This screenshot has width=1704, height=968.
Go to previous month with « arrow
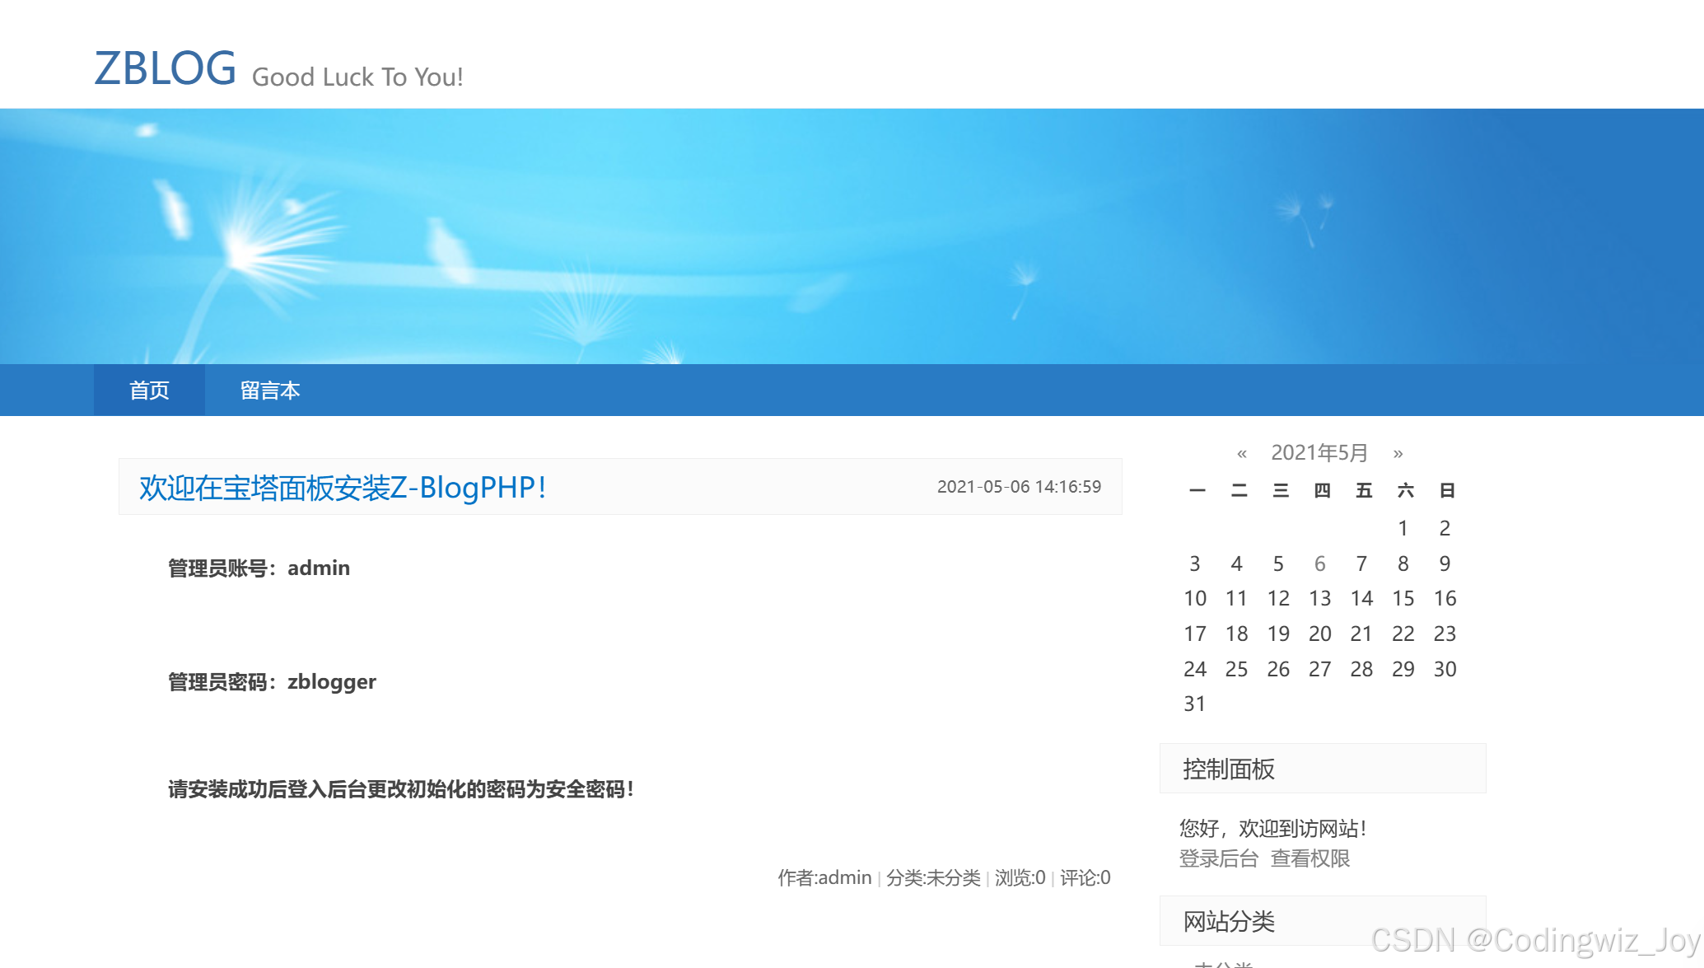tap(1240, 452)
